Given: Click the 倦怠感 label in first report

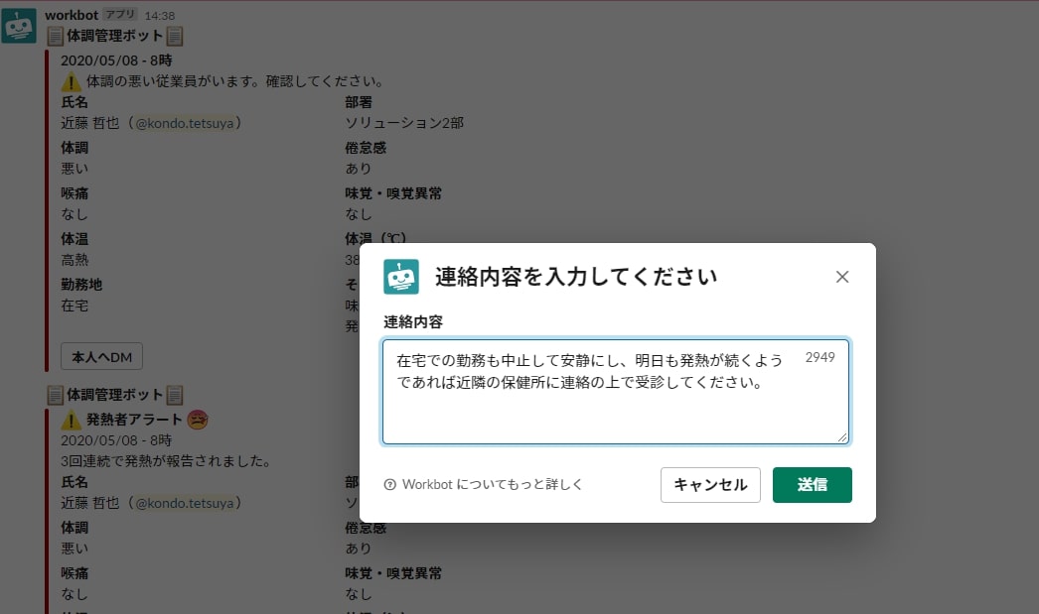Looking at the screenshot, I should click(x=366, y=148).
